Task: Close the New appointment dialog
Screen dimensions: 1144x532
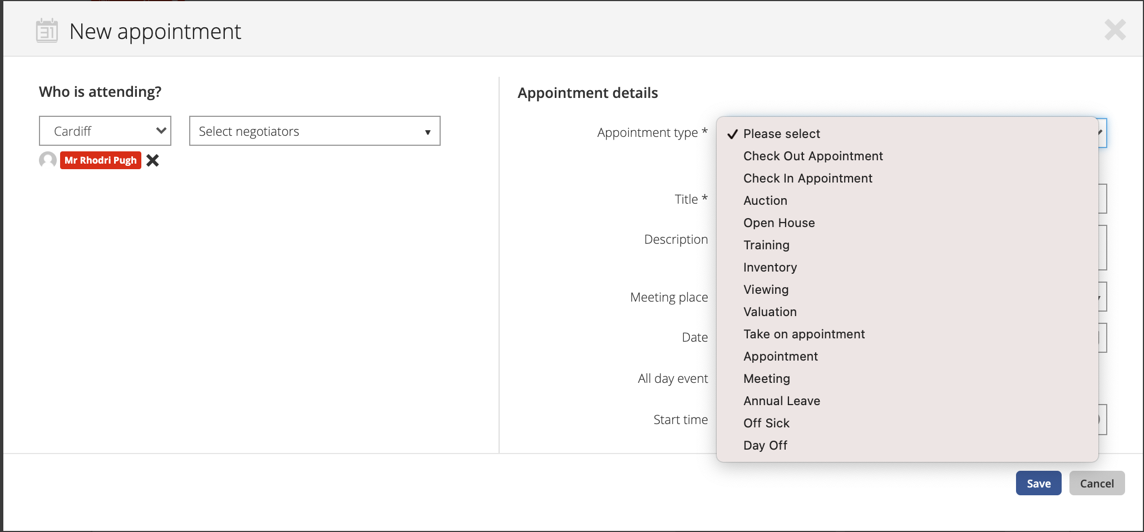Action: pos(1115,30)
